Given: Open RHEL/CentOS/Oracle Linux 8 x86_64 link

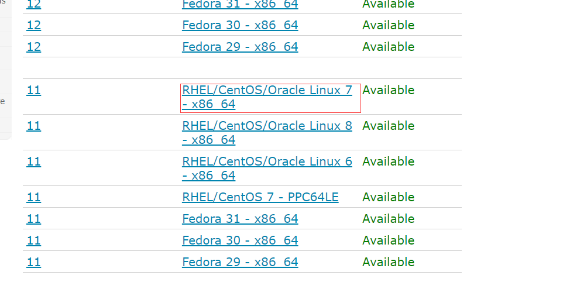Looking at the screenshot, I should [267, 133].
